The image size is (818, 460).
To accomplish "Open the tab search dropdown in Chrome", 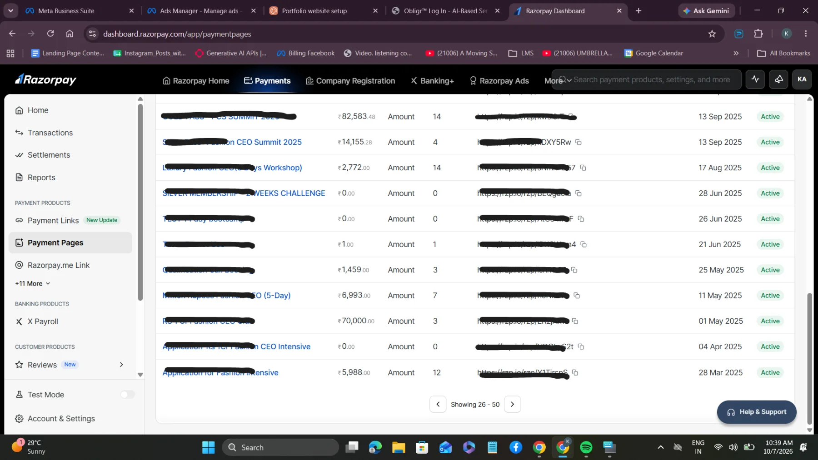I will pos(10,11).
